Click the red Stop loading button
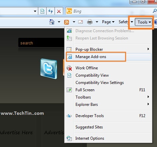Image resolution: width=157 pixels, height=147 pixels. tap(59, 11)
